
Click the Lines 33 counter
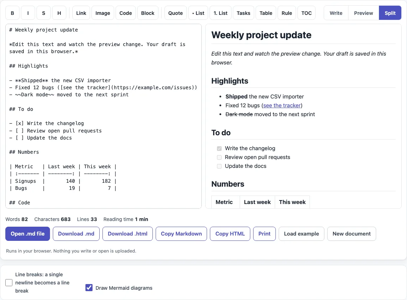point(87,219)
